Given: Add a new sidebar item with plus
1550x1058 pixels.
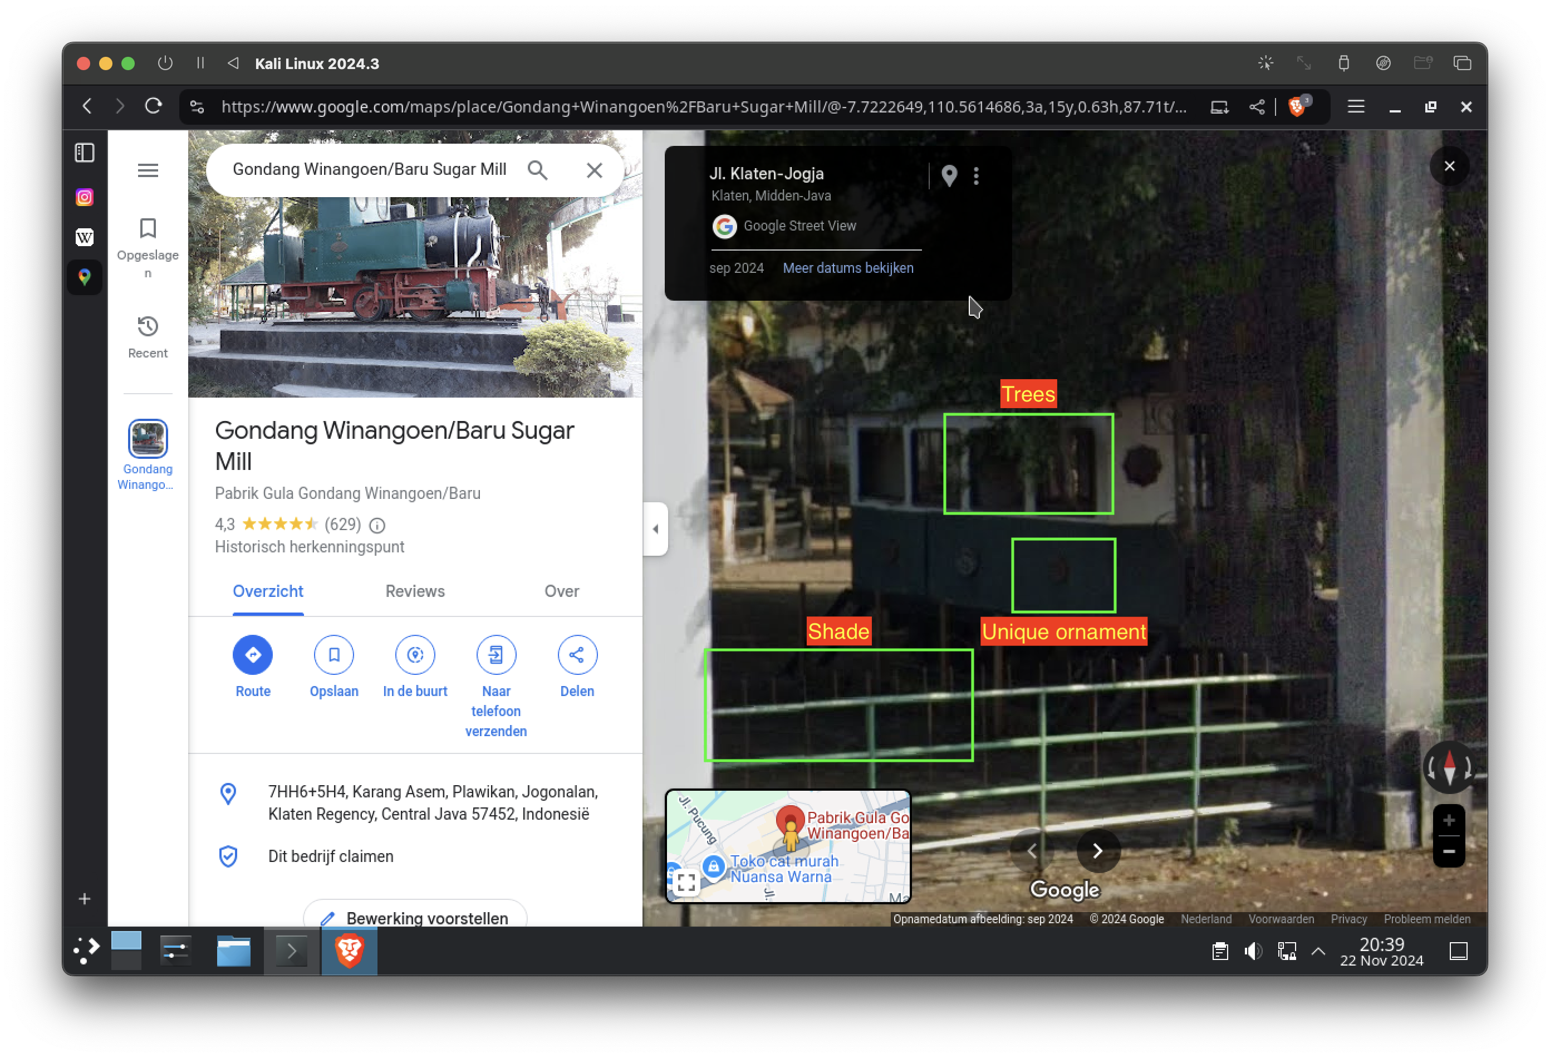Looking at the screenshot, I should pyautogui.click(x=85, y=899).
